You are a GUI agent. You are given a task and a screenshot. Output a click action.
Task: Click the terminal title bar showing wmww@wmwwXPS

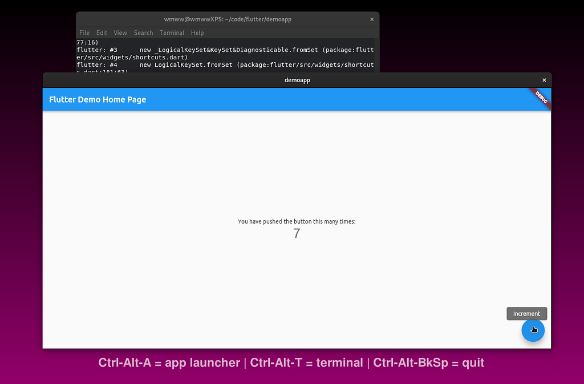[228, 19]
